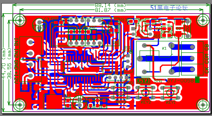The height and width of the screenshot is (116, 212).
Task: Click the K1 relay component
Action: [x=158, y=59]
